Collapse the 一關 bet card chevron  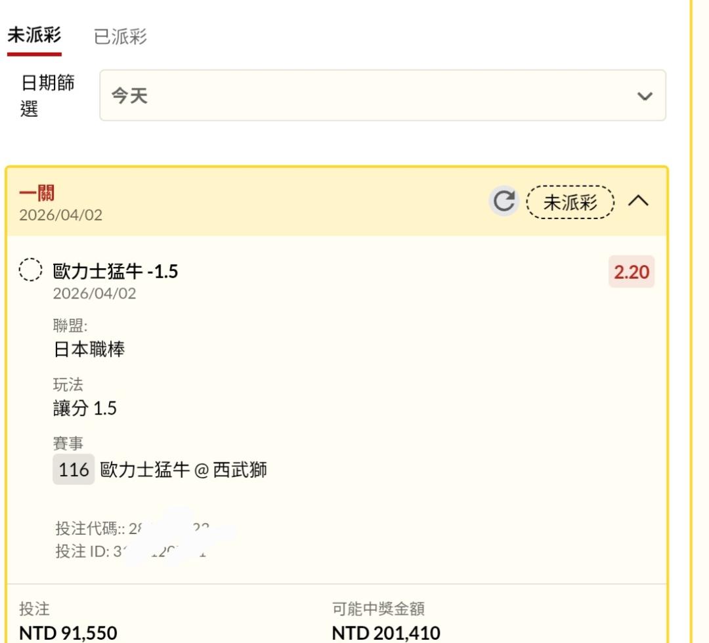pos(638,201)
